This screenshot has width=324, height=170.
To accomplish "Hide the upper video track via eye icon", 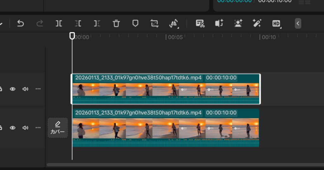I will pyautogui.click(x=13, y=89).
